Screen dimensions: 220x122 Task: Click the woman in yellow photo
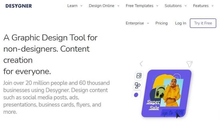point(172,93)
